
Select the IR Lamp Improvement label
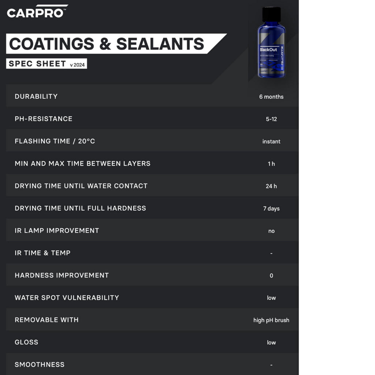point(57,230)
